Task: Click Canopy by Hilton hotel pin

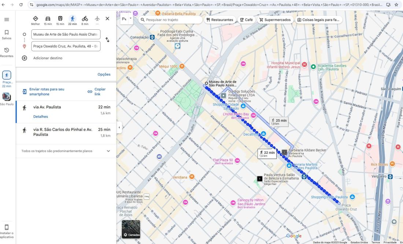Action: pos(233,203)
